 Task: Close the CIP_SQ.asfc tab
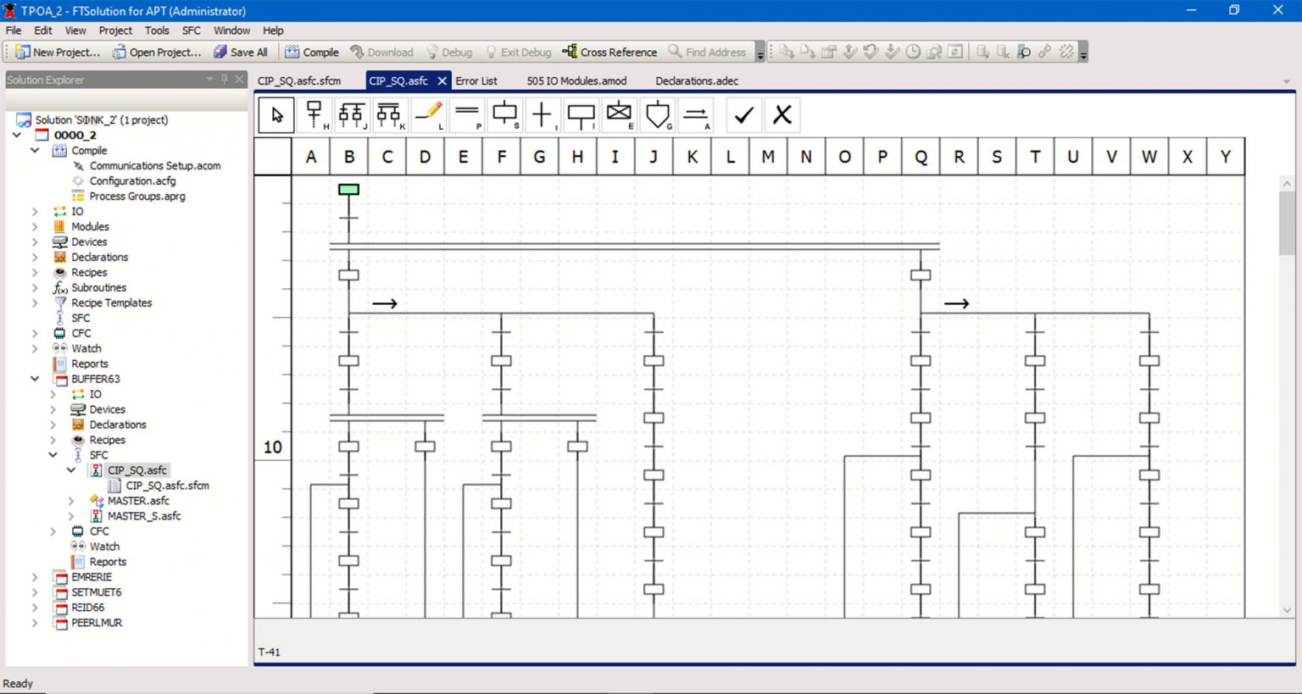tap(442, 81)
